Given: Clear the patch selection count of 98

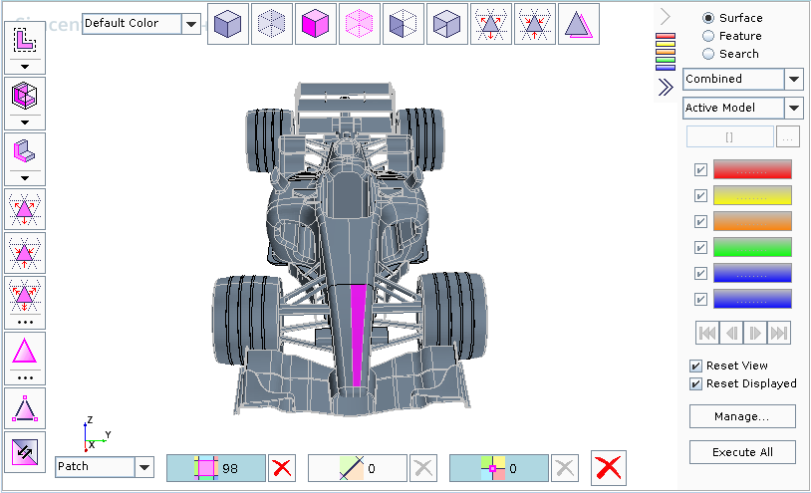Looking at the screenshot, I should coord(282,468).
